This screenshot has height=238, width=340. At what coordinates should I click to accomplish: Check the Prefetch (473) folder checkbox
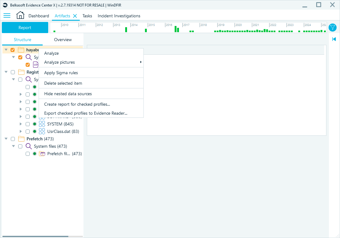coord(13,139)
